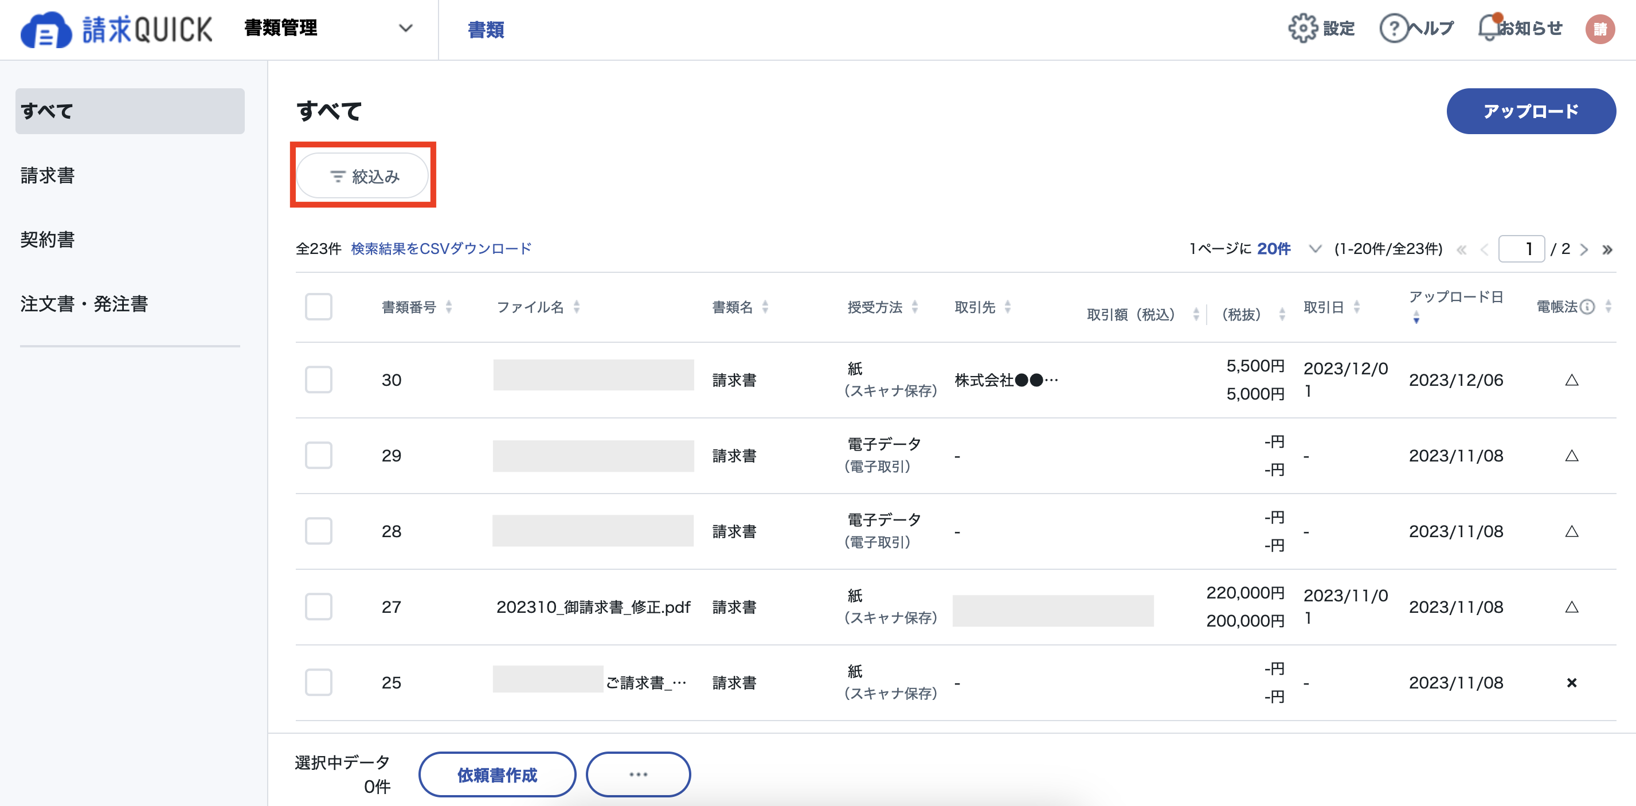Click triangle status icon for document 30
Screen dimensions: 1636x806
pyautogui.click(x=1572, y=381)
